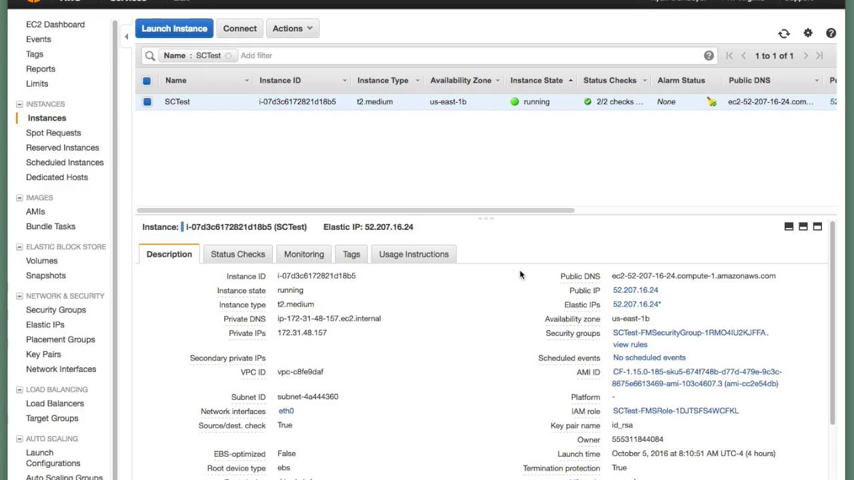Screen dimensions: 854x480
Task: Collapse the INSTANCES sidebar section
Action: coord(19,104)
